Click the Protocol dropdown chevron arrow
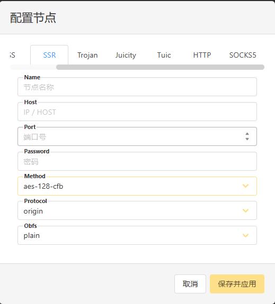This screenshot has height=304, width=275. [x=246, y=210]
